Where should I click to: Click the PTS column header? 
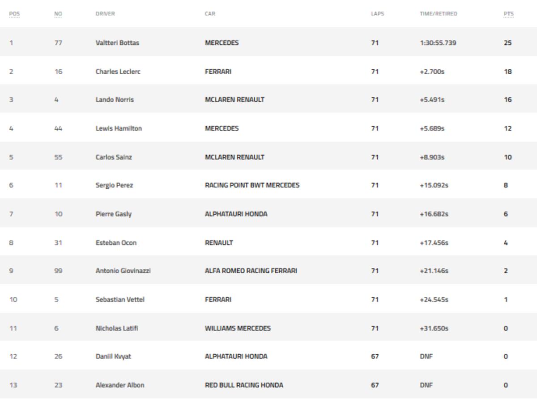[508, 14]
